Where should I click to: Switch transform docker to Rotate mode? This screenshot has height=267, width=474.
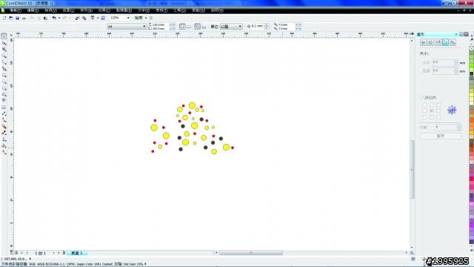click(x=430, y=42)
